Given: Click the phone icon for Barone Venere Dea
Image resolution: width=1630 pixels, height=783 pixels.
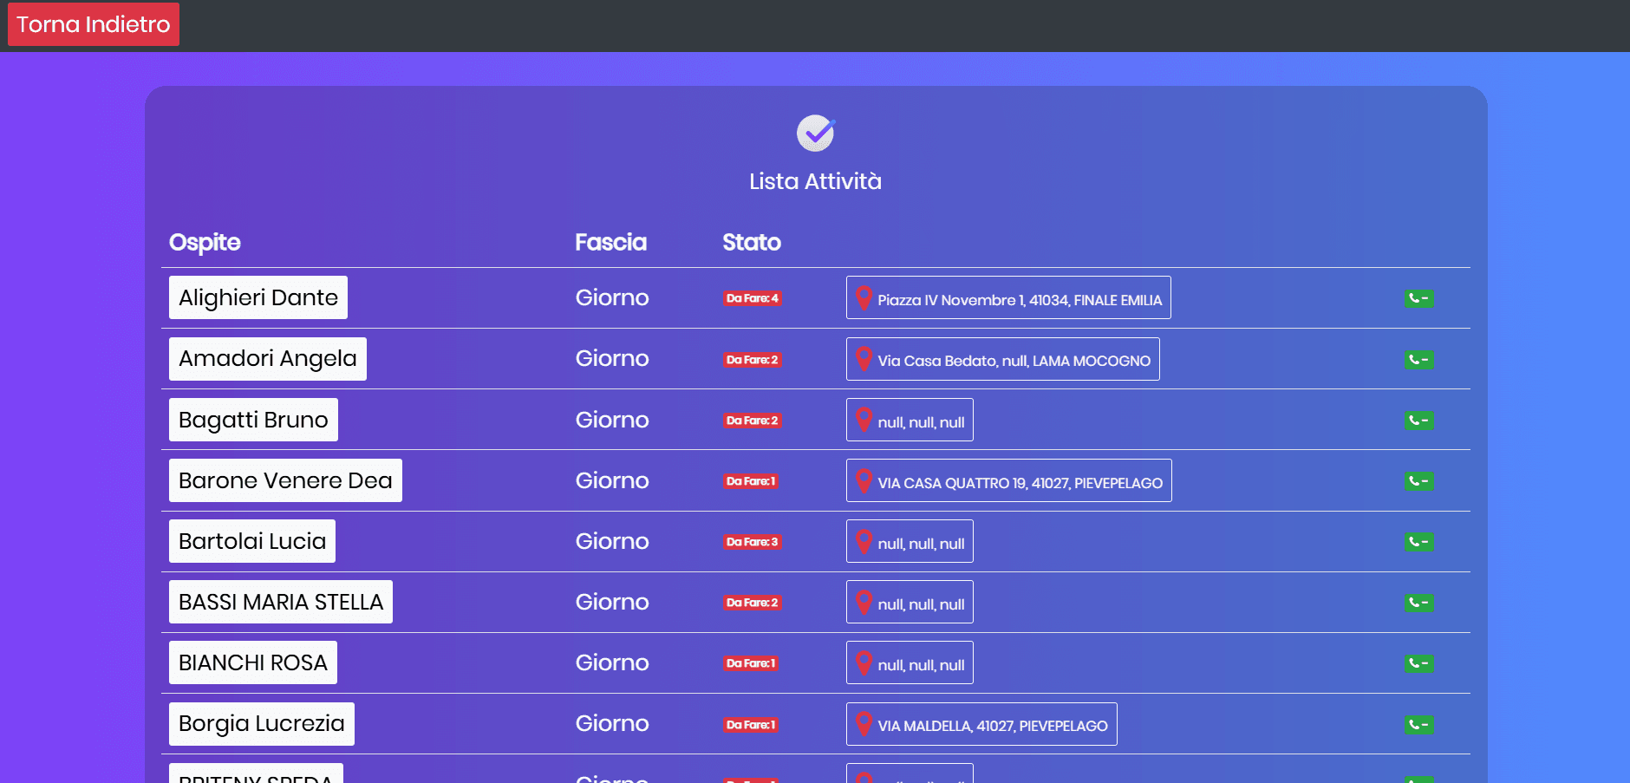Looking at the screenshot, I should pyautogui.click(x=1418, y=480).
